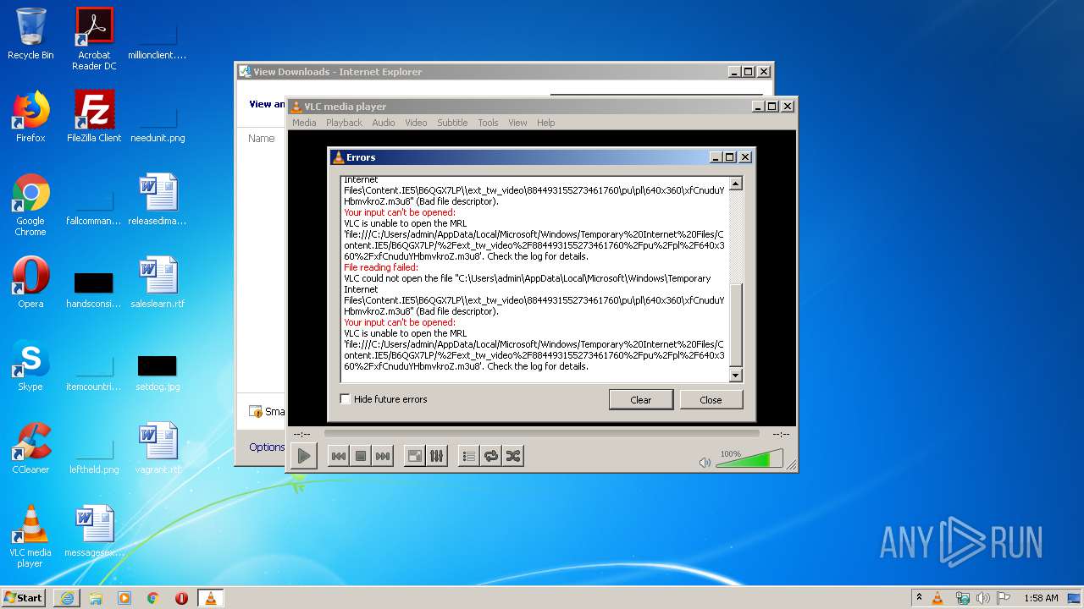Open Skype desktop shortcut
1084x609 pixels.
tap(30, 365)
